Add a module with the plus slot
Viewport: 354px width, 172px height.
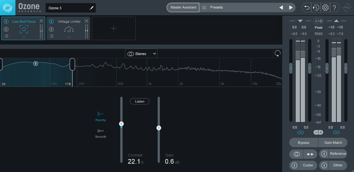pyautogui.click(x=114, y=28)
